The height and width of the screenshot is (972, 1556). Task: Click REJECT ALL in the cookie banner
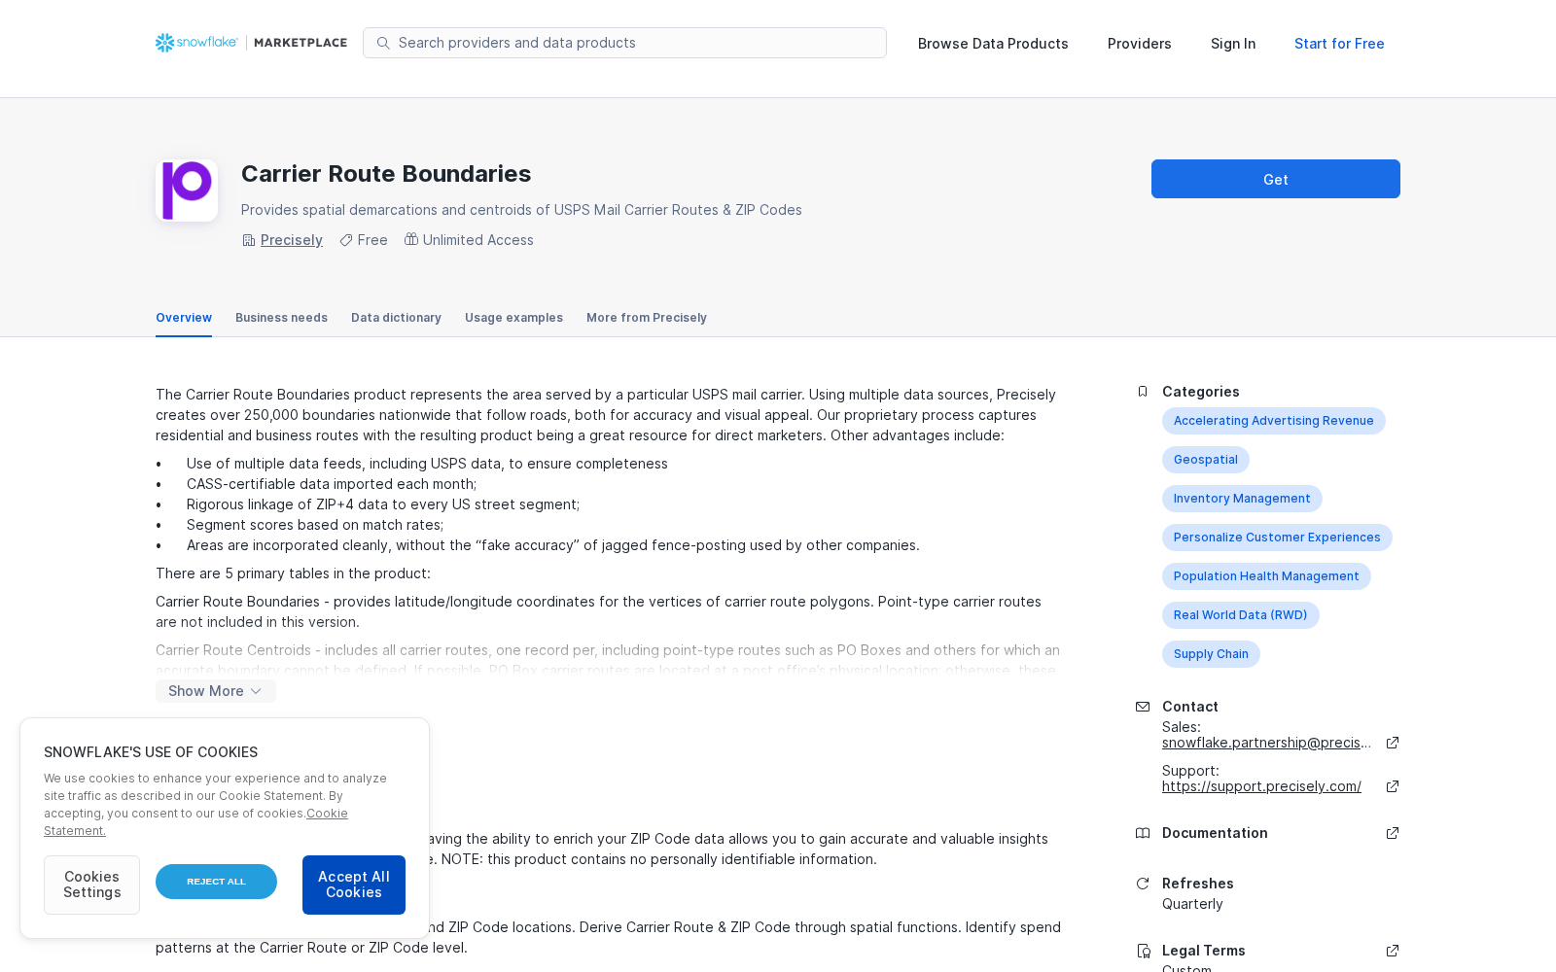point(216,882)
